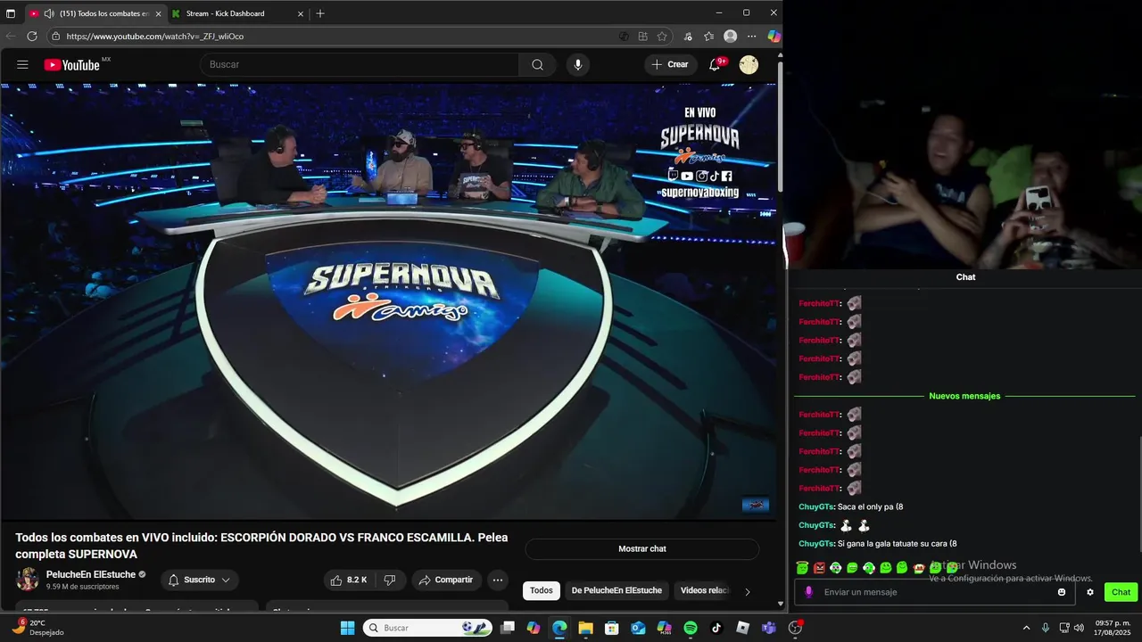Open the Crear menu
The image size is (1142, 642).
coord(670,64)
